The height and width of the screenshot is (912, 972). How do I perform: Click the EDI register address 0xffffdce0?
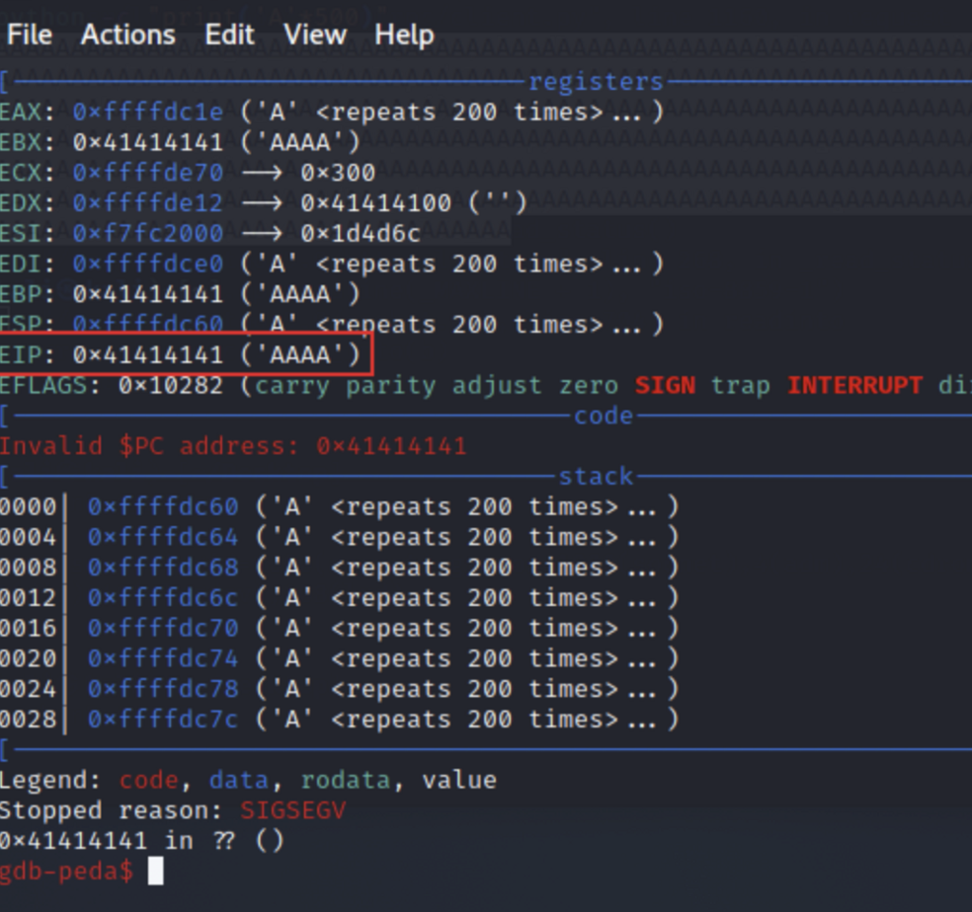tap(147, 264)
